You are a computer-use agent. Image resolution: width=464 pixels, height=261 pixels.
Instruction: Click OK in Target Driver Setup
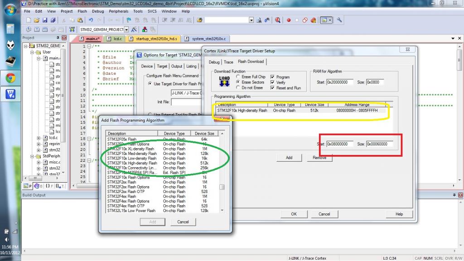[x=294, y=214]
